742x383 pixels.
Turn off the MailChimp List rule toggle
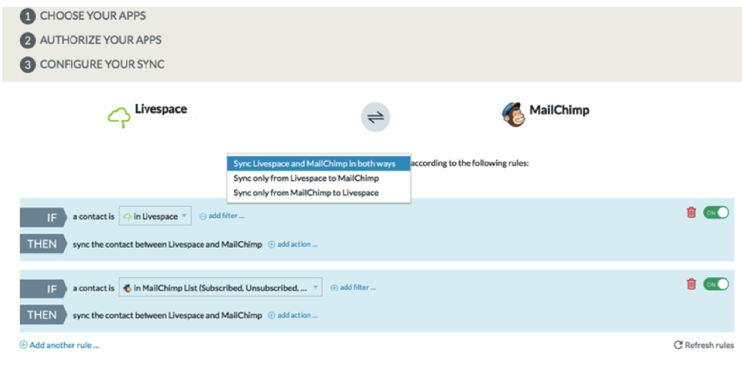(716, 284)
